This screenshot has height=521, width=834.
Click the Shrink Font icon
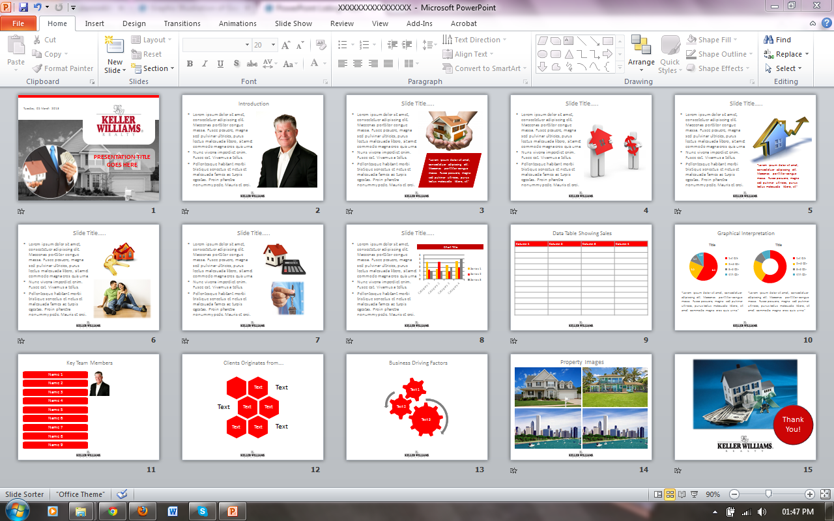[x=300, y=45]
